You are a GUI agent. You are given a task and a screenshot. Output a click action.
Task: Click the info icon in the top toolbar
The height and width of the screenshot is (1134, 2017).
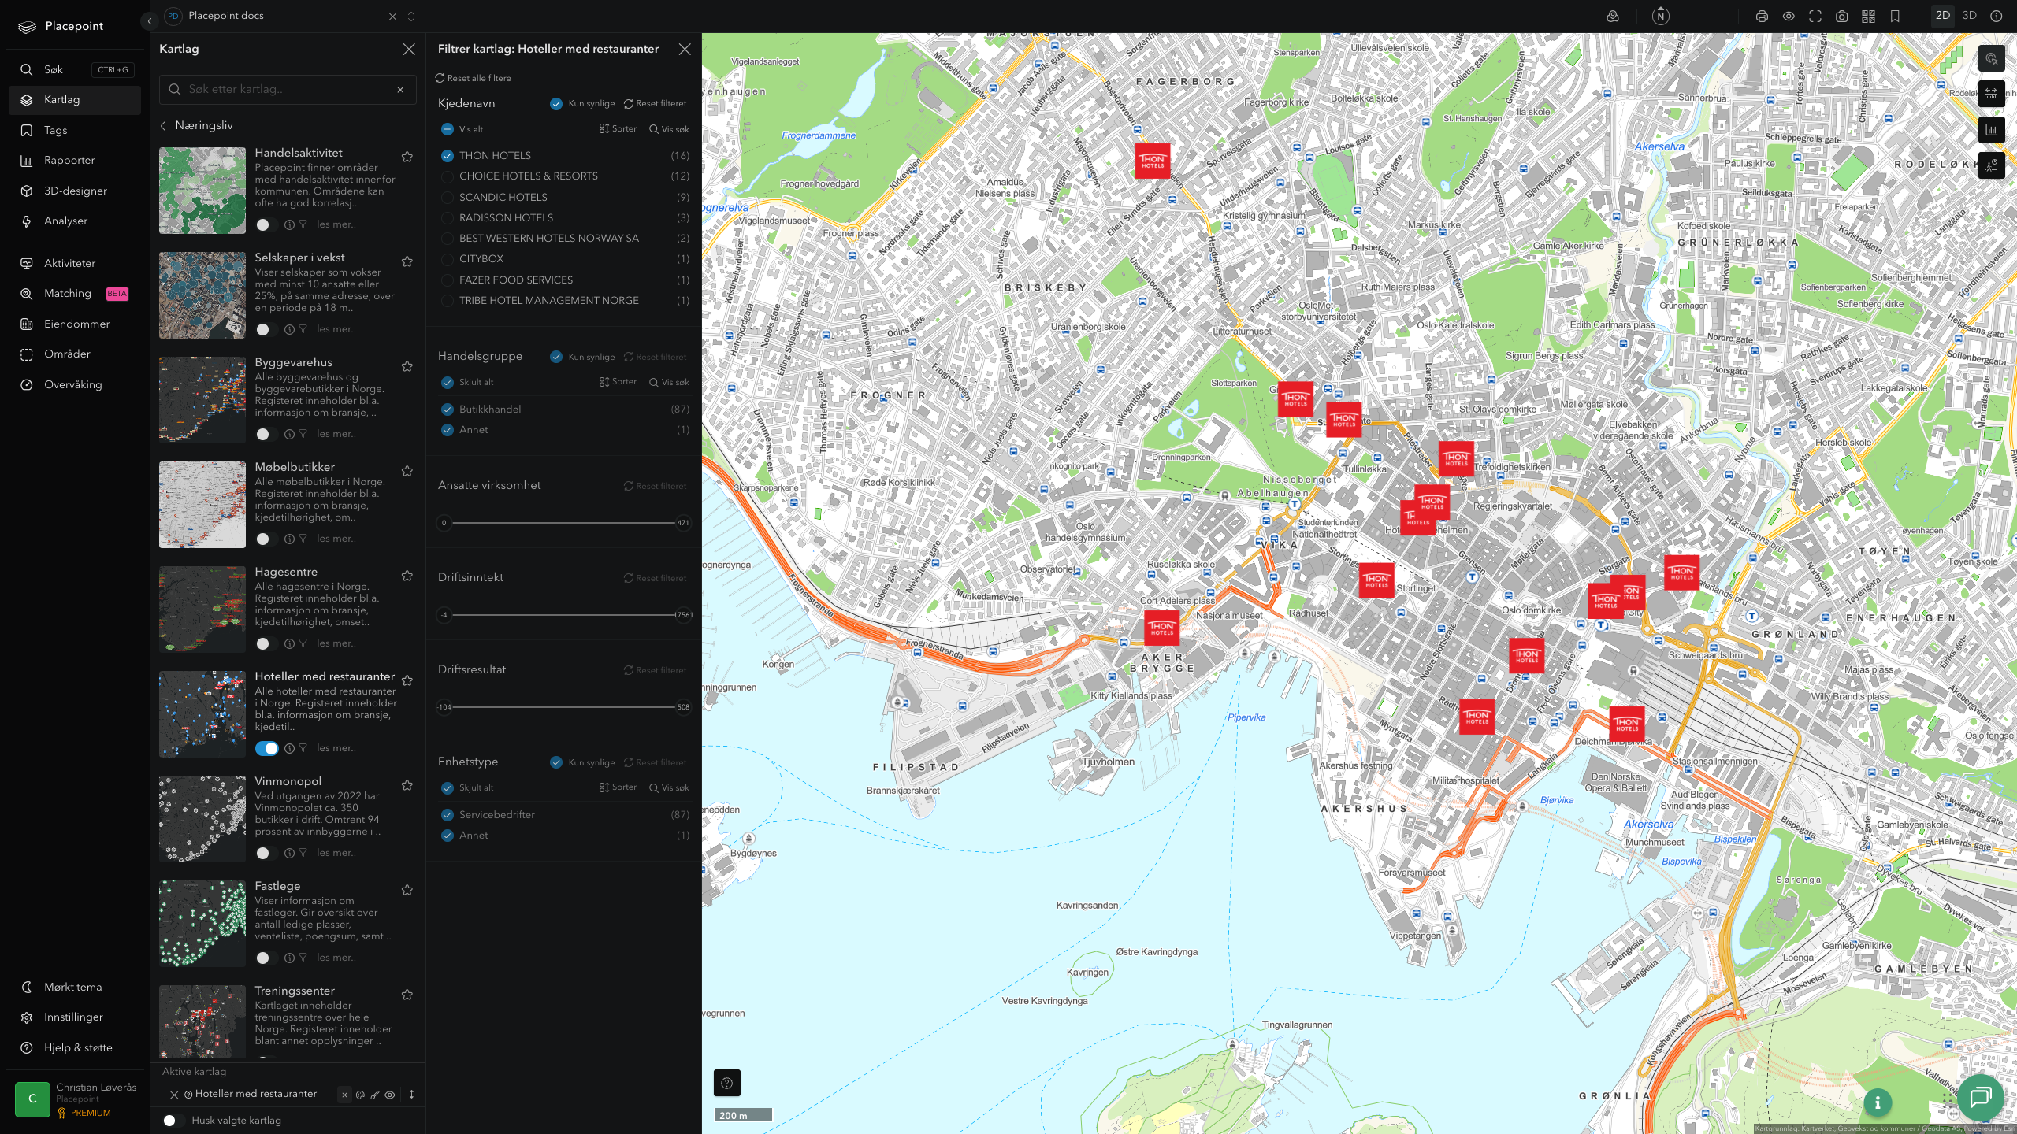[x=1996, y=16]
